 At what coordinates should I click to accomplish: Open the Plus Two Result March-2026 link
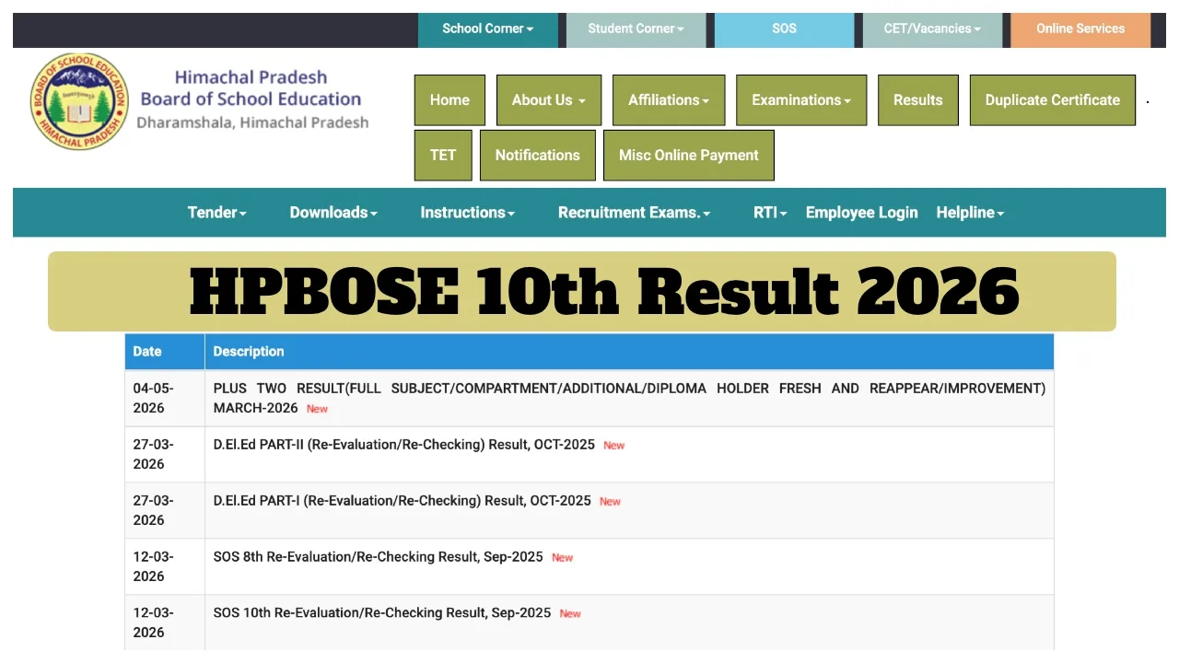click(629, 398)
